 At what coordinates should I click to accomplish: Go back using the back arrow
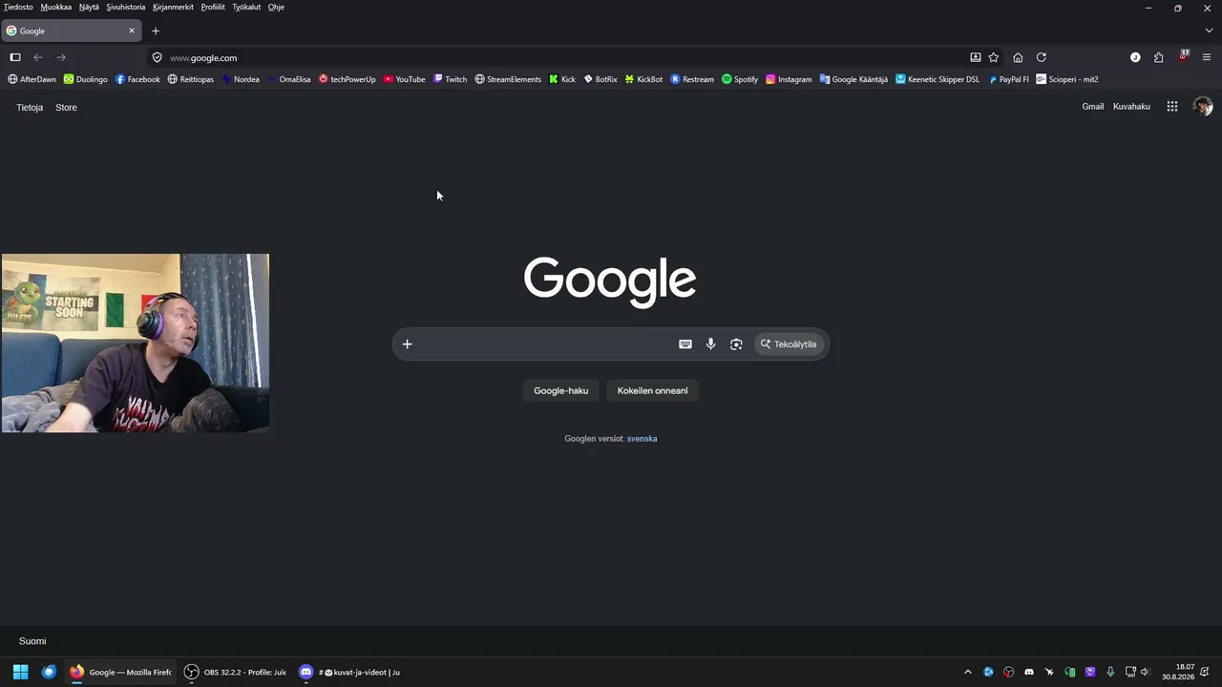coord(38,57)
